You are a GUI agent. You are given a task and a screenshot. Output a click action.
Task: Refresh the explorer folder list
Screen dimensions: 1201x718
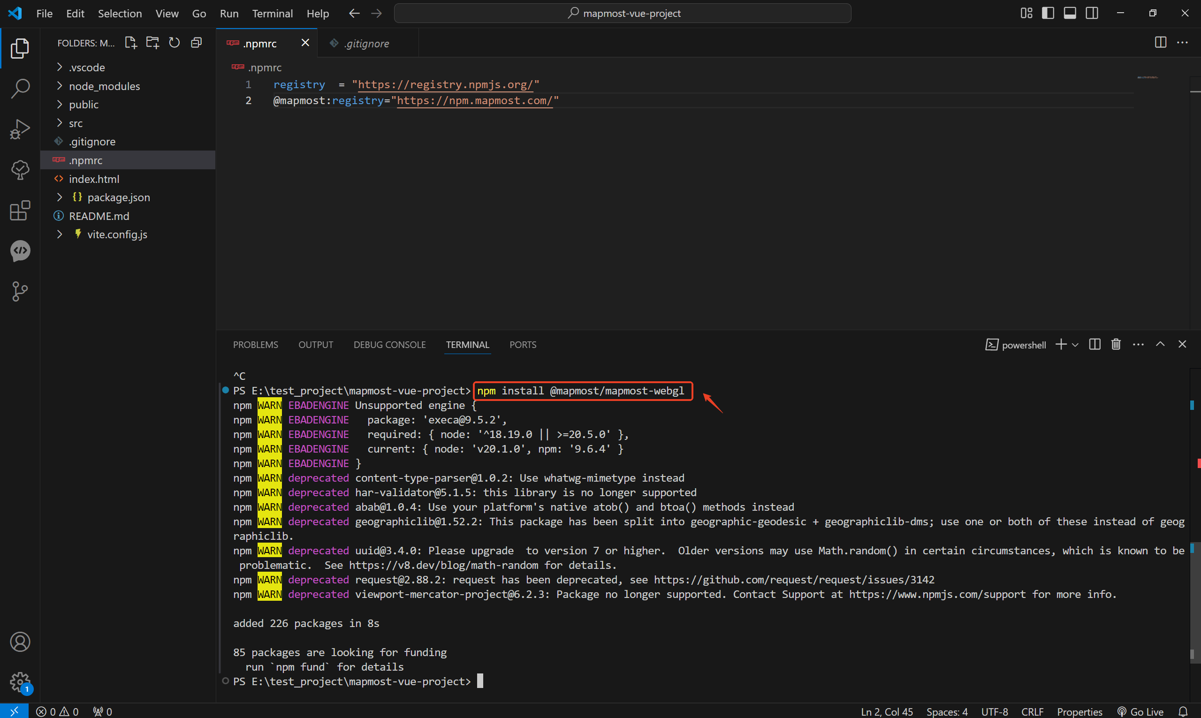pos(174,43)
